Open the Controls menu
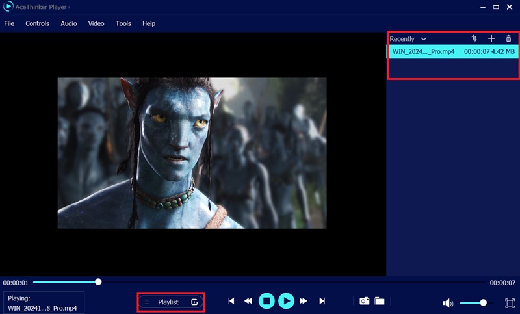The height and width of the screenshot is (314, 520). [x=37, y=23]
